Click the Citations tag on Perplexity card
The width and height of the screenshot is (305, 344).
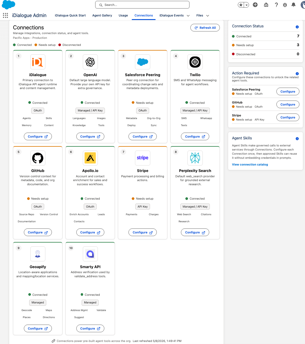click(206, 214)
